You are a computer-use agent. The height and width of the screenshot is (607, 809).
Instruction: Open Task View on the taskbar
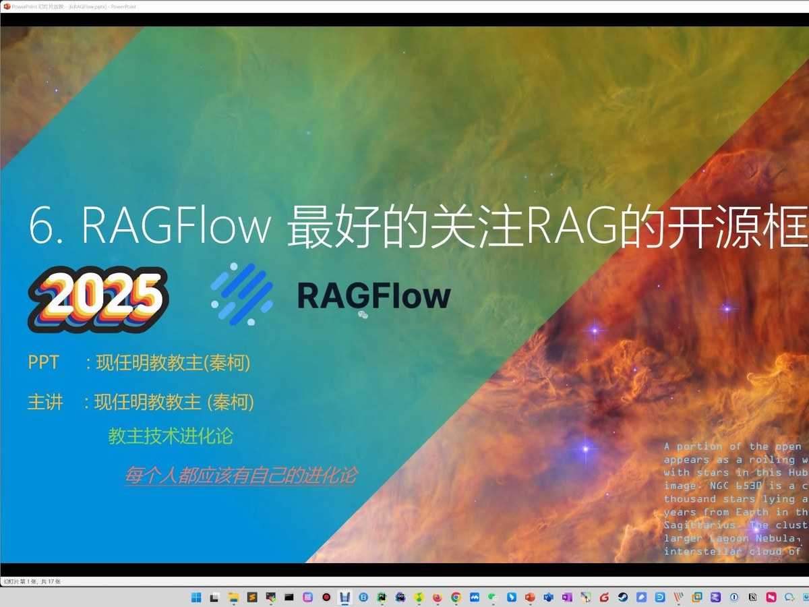pos(215,597)
